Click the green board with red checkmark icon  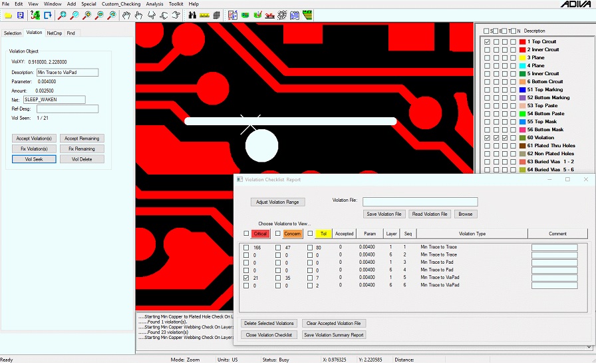coord(257,15)
